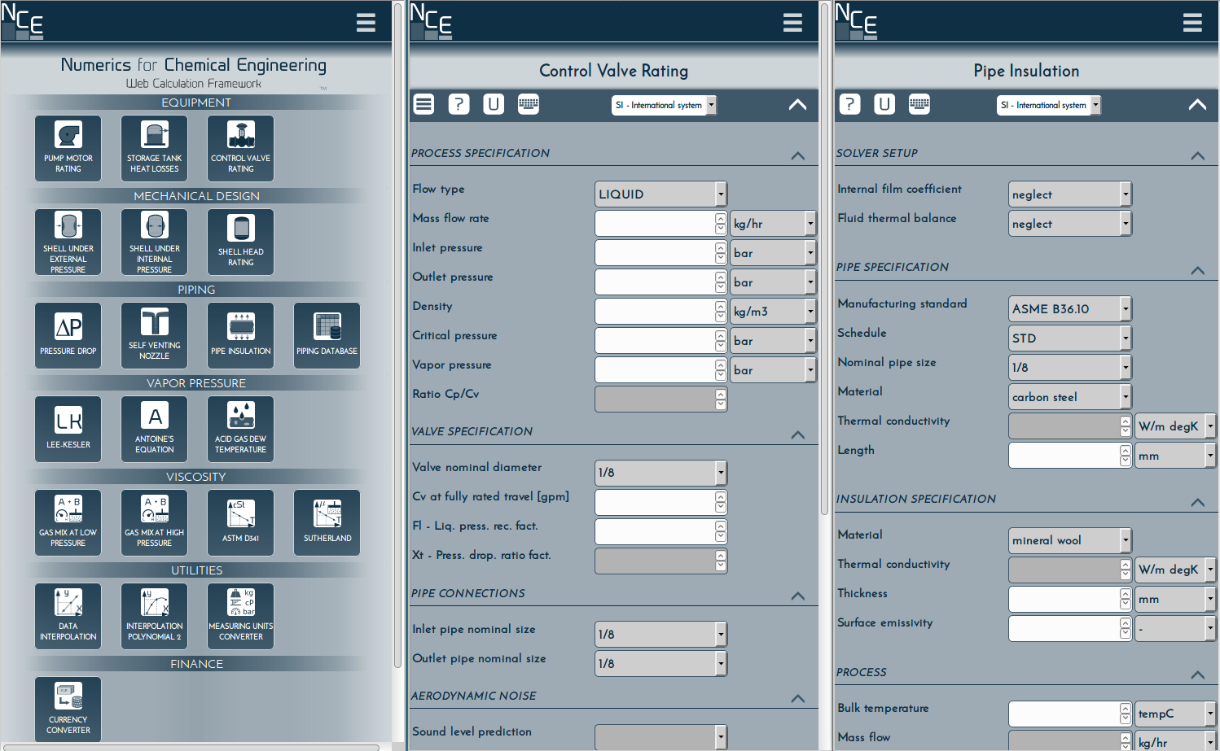Screen dimensions: 1220x751
Task: Collapse the Process Specification section
Action: pyautogui.click(x=798, y=155)
